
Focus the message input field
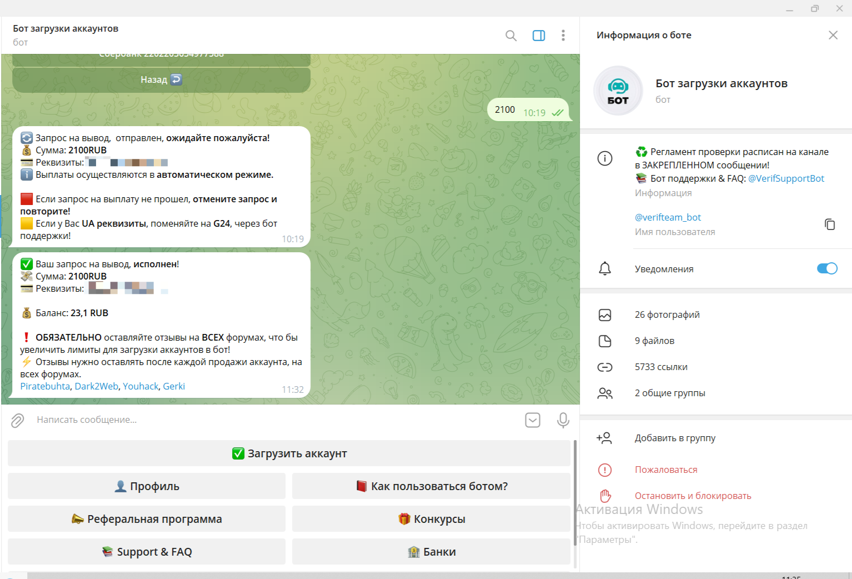pyautogui.click(x=267, y=420)
